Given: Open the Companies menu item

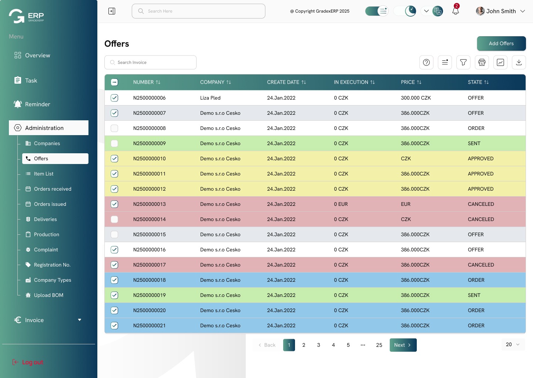Looking at the screenshot, I should [47, 143].
